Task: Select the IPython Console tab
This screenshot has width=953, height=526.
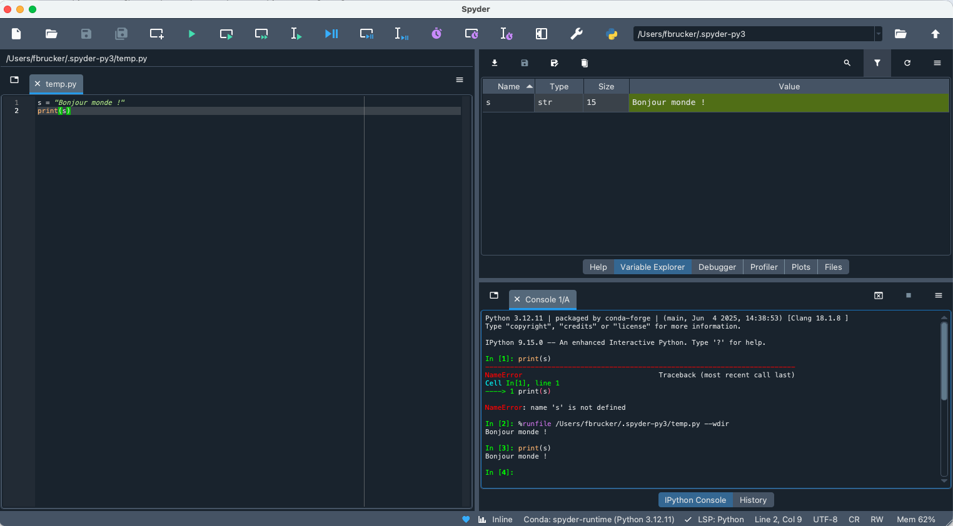Action: tap(695, 500)
